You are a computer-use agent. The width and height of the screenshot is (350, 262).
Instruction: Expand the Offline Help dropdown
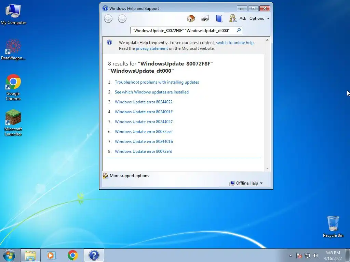246,183
